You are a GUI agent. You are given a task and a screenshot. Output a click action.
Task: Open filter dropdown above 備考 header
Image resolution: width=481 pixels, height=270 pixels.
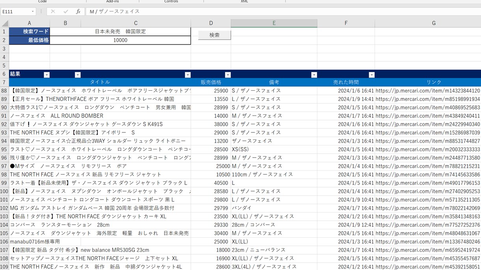314,75
